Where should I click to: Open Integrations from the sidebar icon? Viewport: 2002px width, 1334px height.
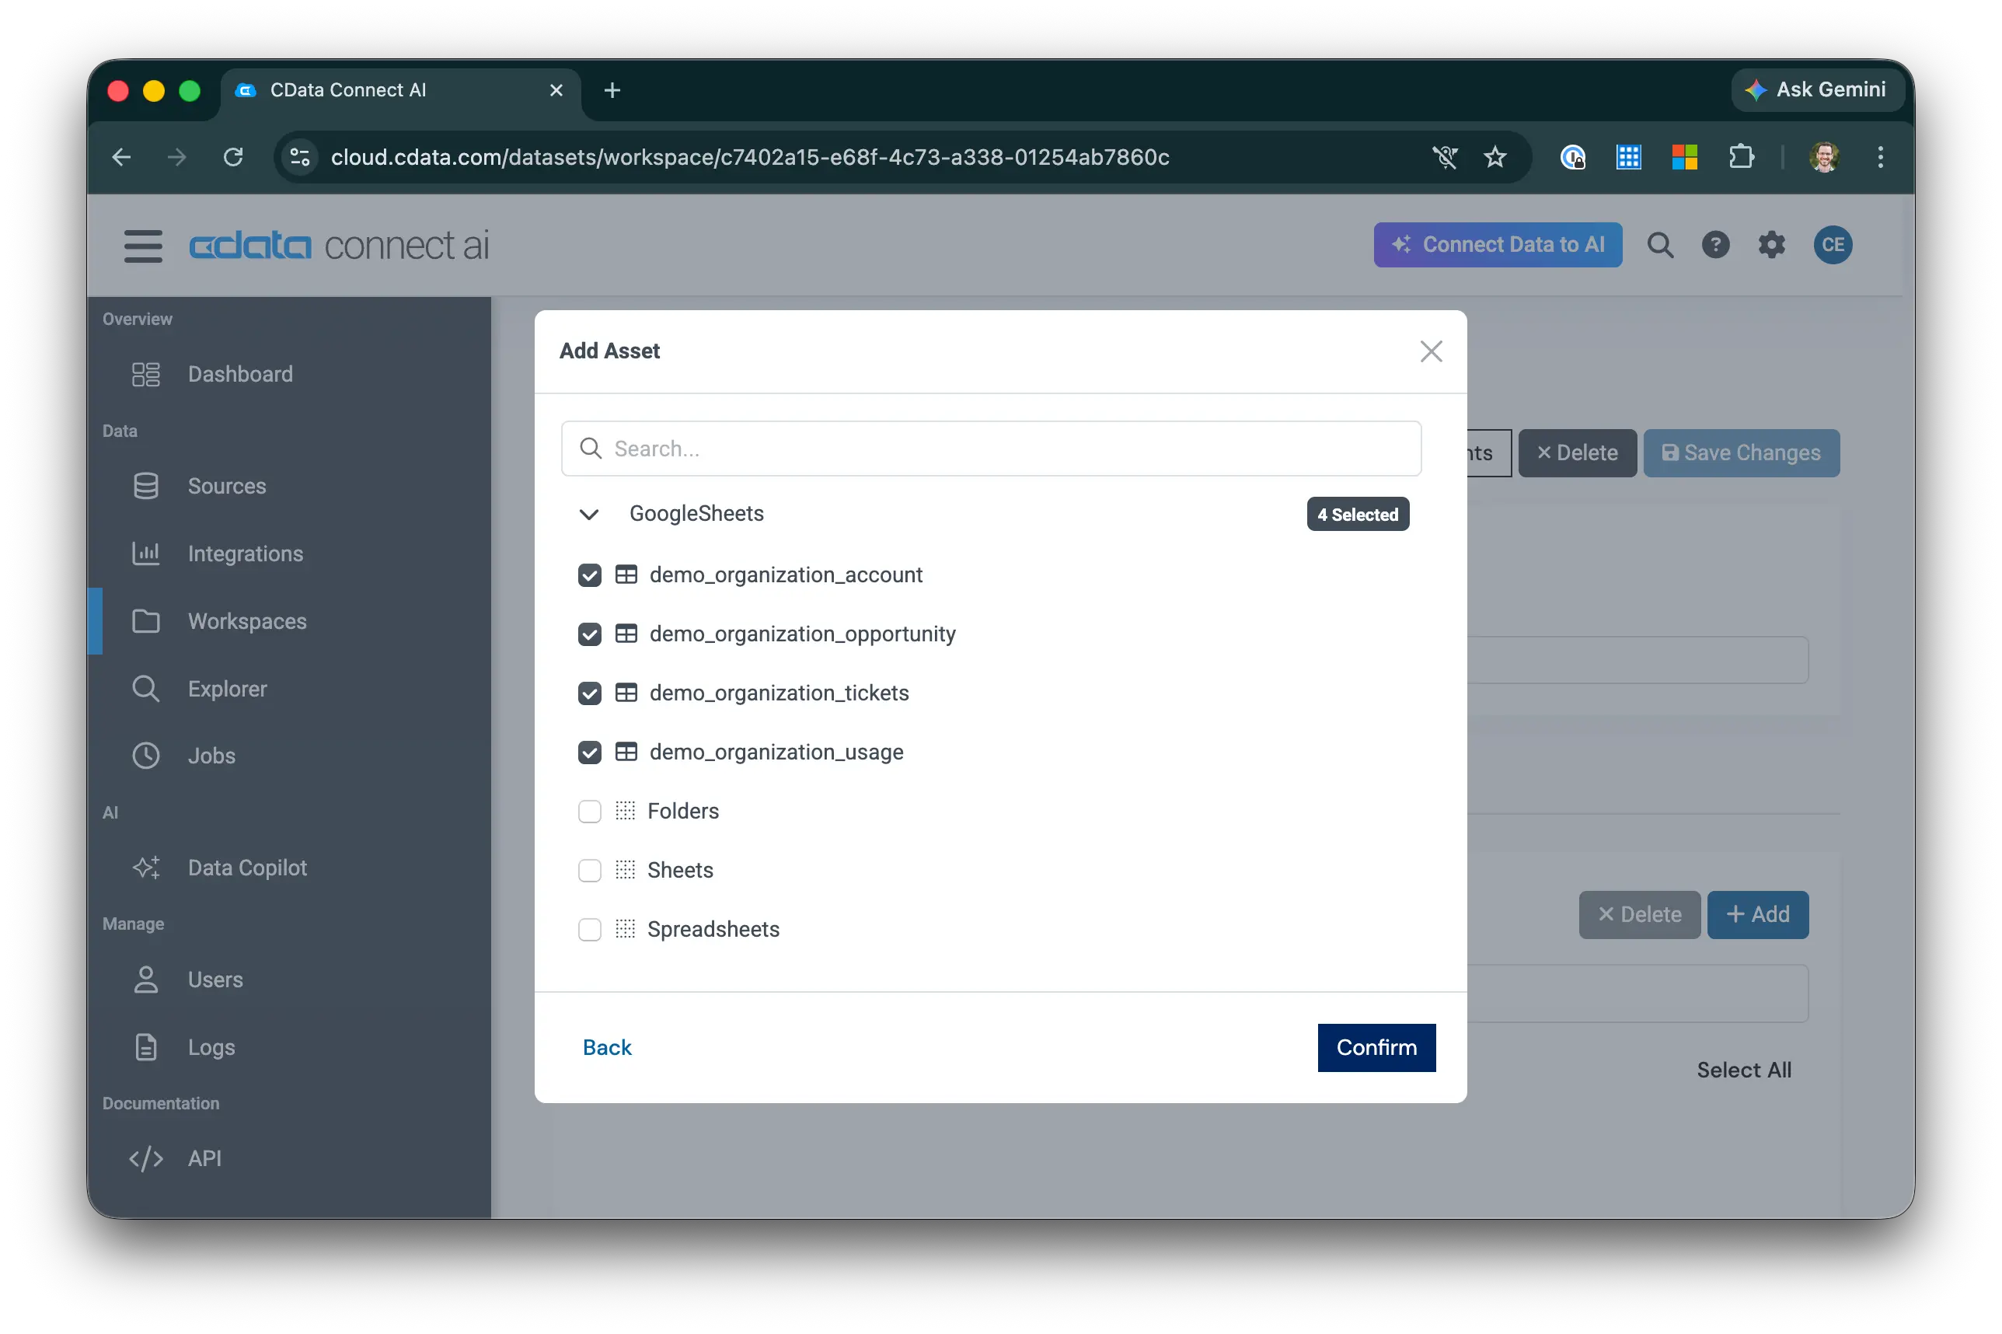[146, 553]
